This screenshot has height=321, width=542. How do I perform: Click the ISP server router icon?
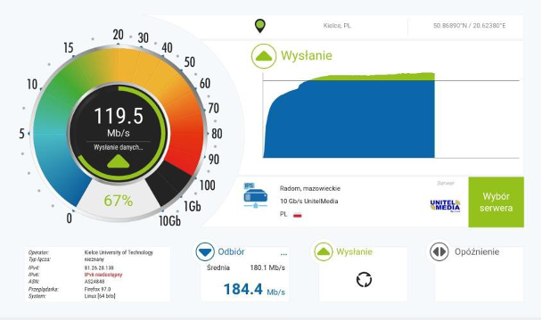[256, 195]
